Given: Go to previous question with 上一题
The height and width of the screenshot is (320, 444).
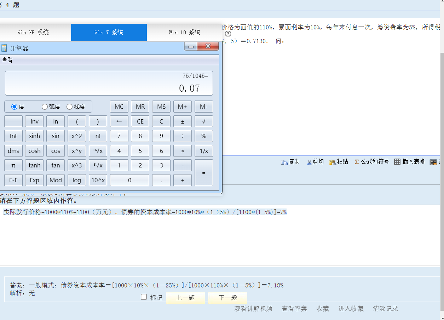Looking at the screenshot, I should coord(185,298).
